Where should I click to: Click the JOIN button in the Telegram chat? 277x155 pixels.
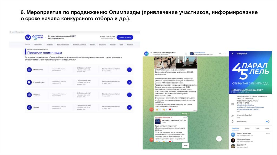(x=186, y=145)
